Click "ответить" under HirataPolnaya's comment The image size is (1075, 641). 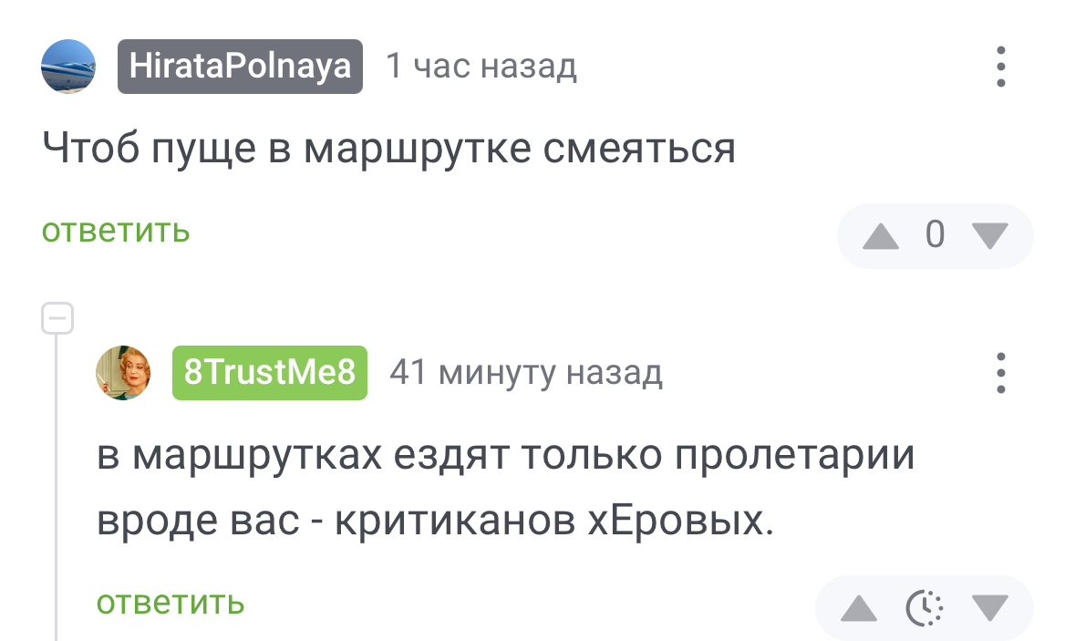pos(116,231)
